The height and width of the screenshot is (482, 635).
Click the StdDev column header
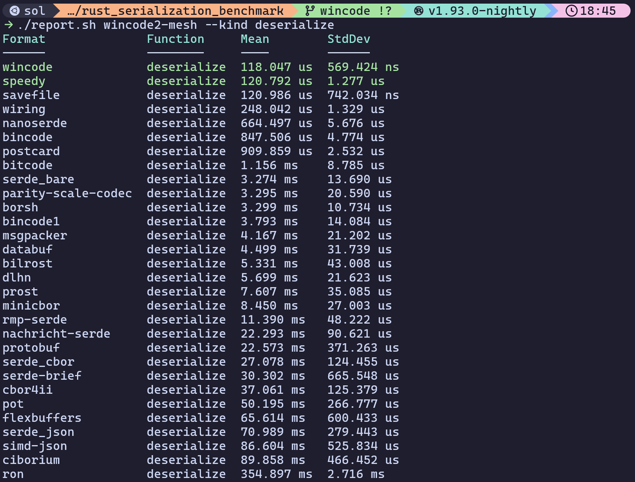pos(349,39)
